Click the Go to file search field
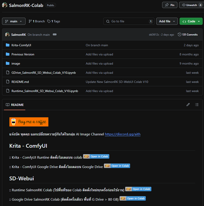The height and width of the screenshot is (206, 204). [129, 21]
